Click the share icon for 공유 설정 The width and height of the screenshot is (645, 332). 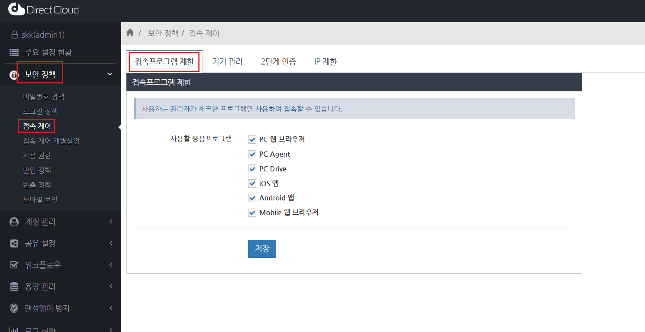(x=14, y=244)
